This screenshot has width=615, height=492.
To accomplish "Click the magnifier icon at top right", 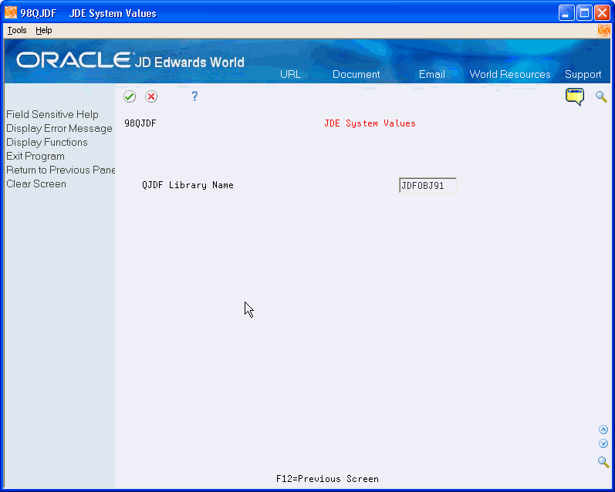I will coord(601,96).
